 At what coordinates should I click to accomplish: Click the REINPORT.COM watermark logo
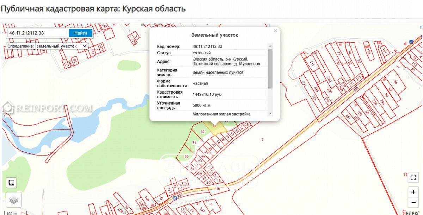47,108
